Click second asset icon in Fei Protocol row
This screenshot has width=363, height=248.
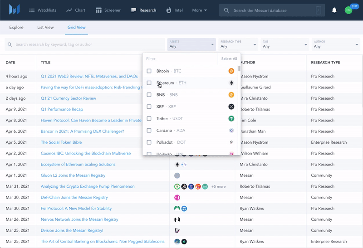click(184, 209)
